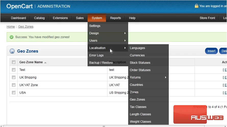Choose Stock Statuses from submenu

(149, 63)
